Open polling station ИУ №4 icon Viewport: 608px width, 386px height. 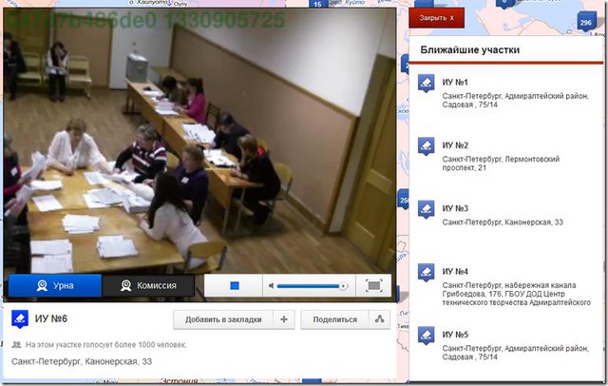pyautogui.click(x=426, y=273)
